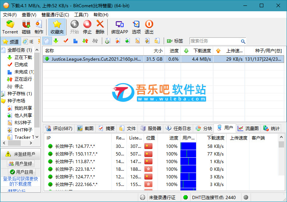The height and width of the screenshot is (202, 287).
Task: Click the all tasks filter page icon
Action: (x=47, y=41)
